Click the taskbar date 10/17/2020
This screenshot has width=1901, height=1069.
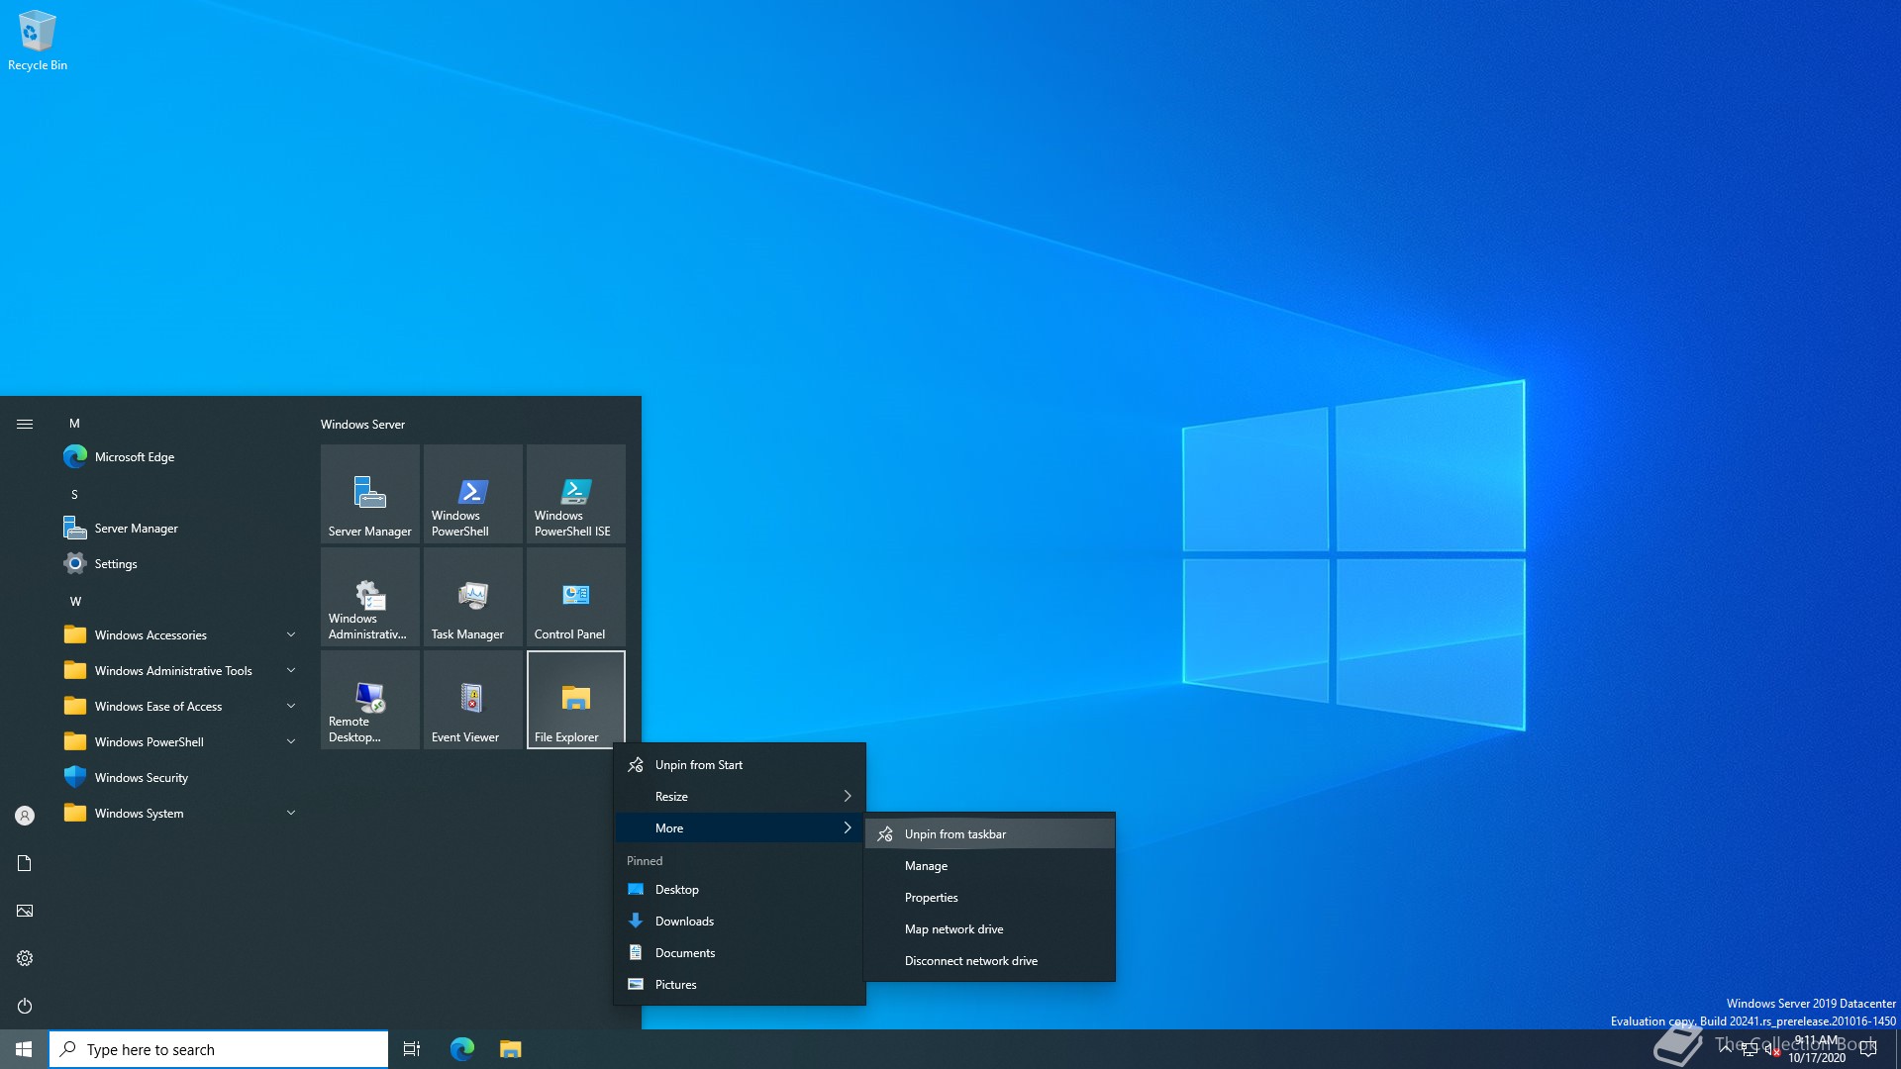pyautogui.click(x=1817, y=1058)
